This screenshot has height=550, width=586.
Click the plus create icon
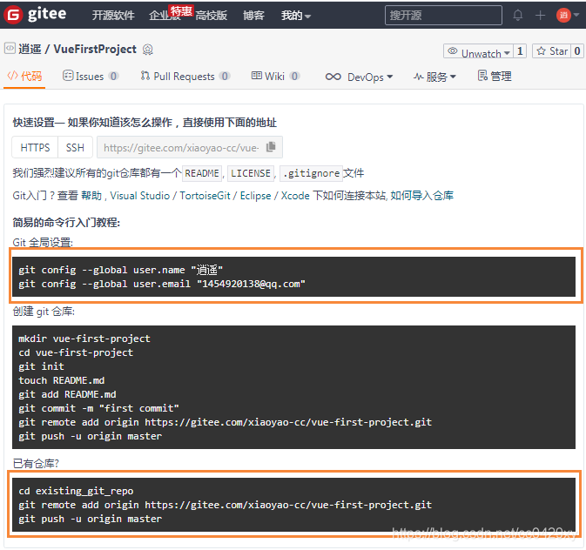point(540,16)
